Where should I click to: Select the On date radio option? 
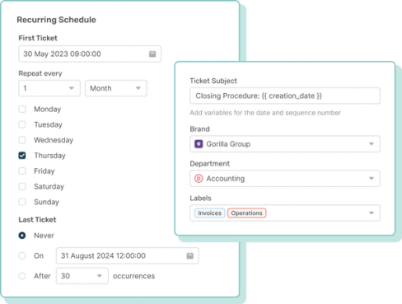pyautogui.click(x=22, y=255)
